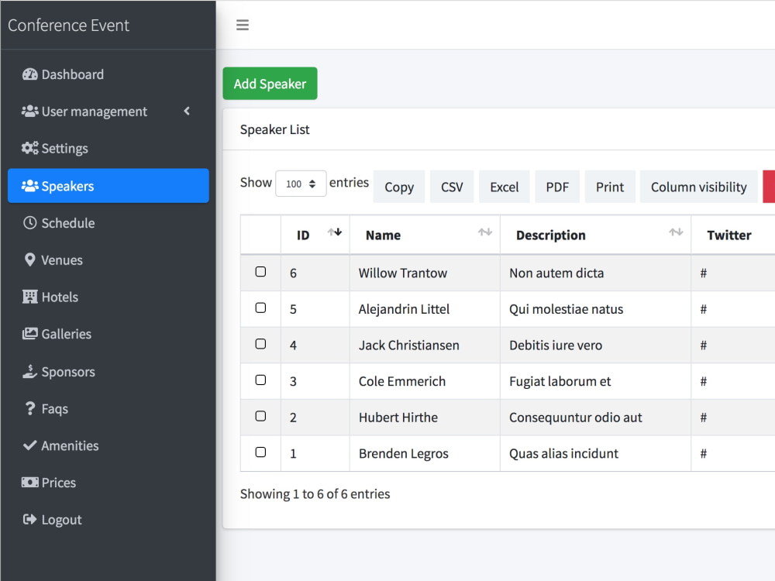This screenshot has width=775, height=581.
Task: Click the Add Speaker button
Action: (x=270, y=83)
